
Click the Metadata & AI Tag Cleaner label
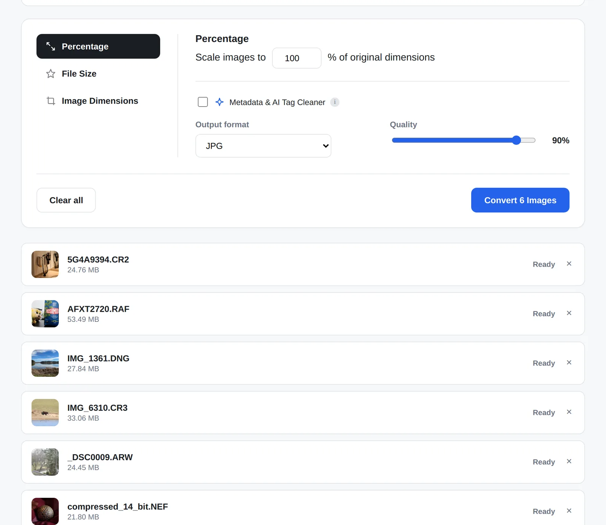click(x=277, y=102)
